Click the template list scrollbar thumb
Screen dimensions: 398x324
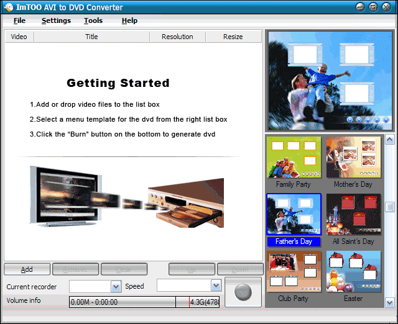pyautogui.click(x=390, y=207)
